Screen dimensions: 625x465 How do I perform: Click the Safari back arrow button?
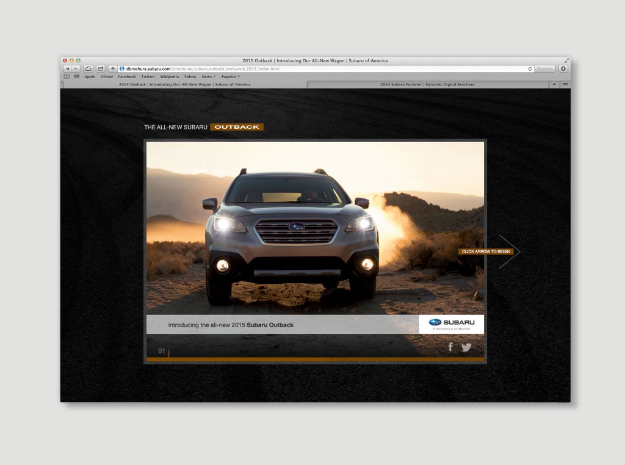click(68, 69)
